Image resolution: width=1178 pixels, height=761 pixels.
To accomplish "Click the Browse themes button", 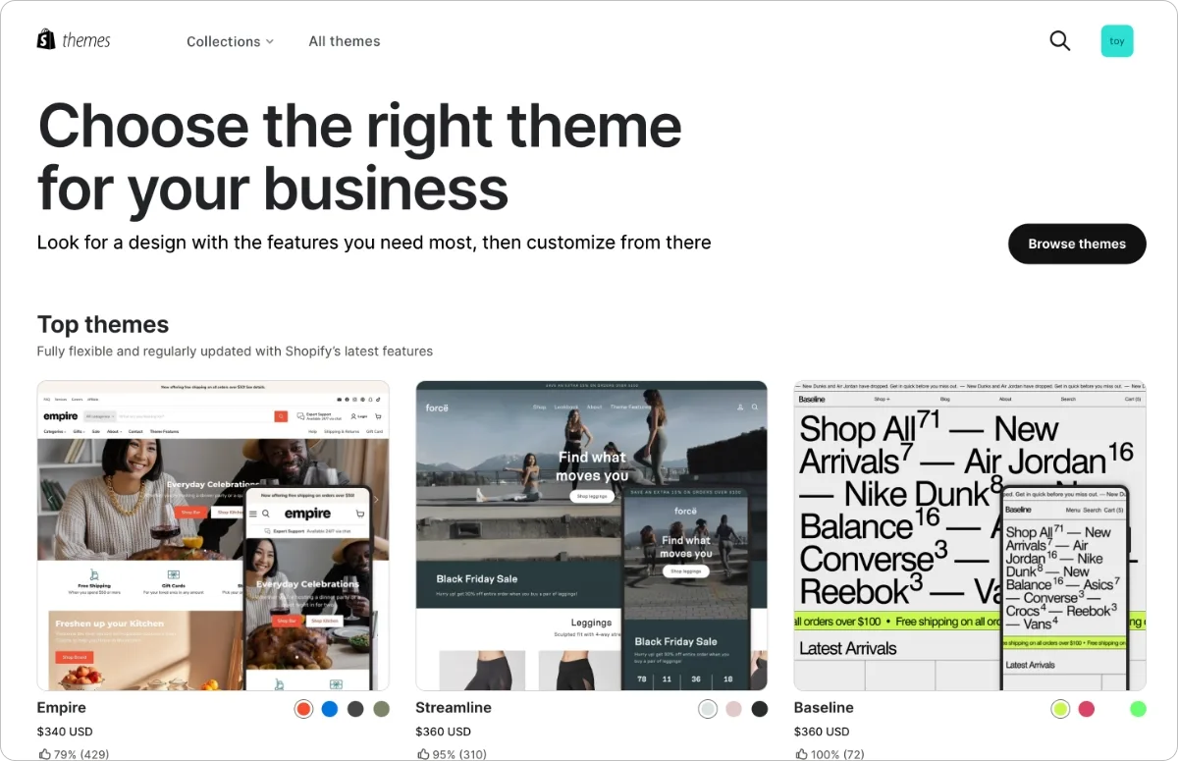I will (1077, 244).
